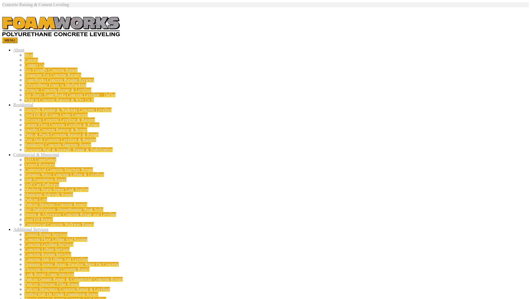Open Polyurethane Foam vs Mudjacking page
Screen dimensions: 531x299
55,85
